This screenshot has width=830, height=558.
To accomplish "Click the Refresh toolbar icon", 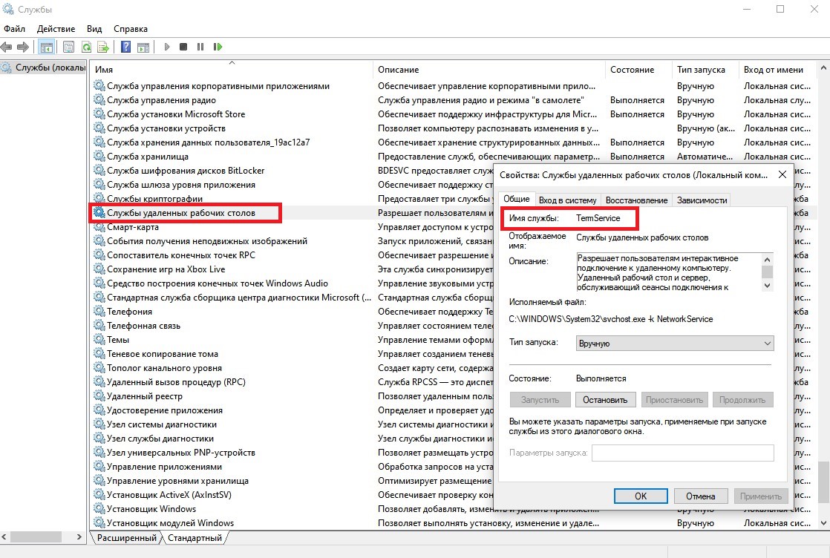I will (86, 47).
